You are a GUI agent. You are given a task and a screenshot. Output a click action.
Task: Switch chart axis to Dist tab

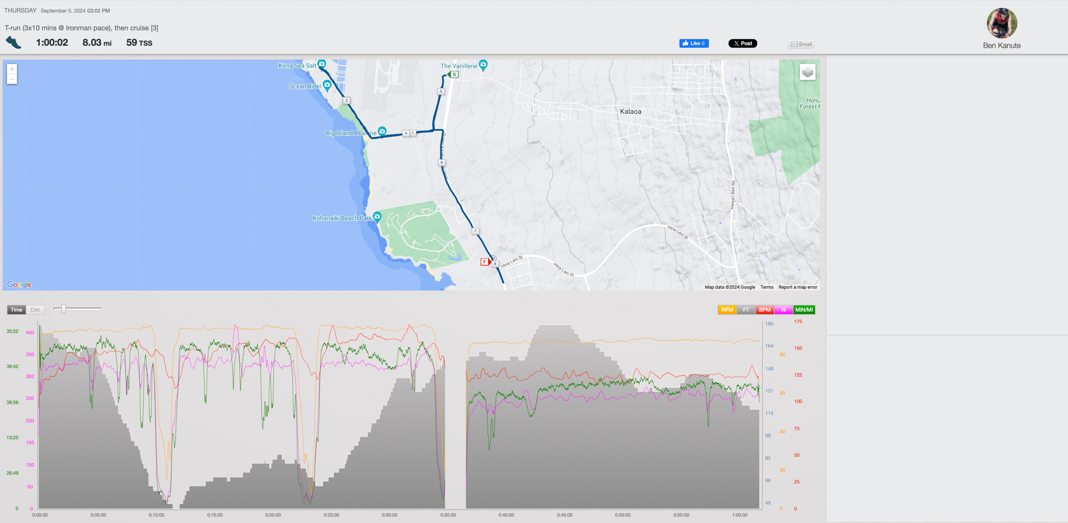pyautogui.click(x=35, y=310)
